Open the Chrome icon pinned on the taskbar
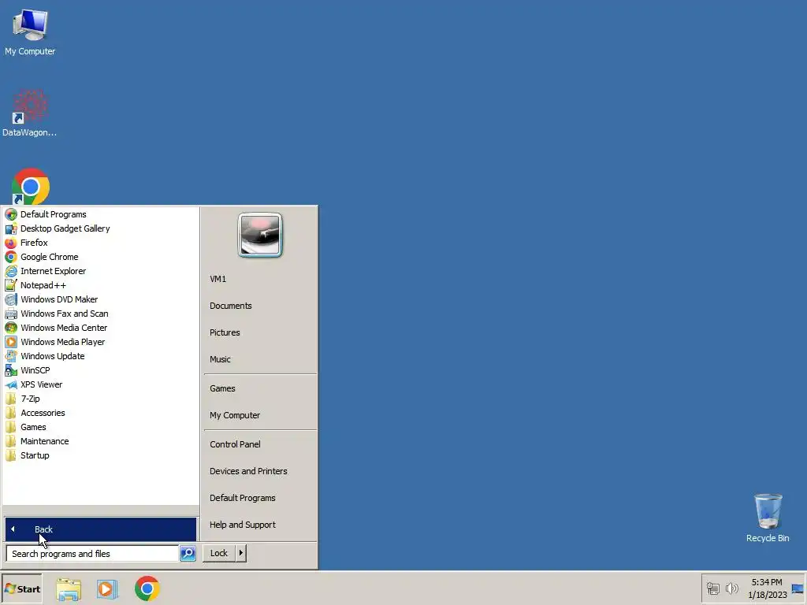This screenshot has width=807, height=605. [147, 588]
